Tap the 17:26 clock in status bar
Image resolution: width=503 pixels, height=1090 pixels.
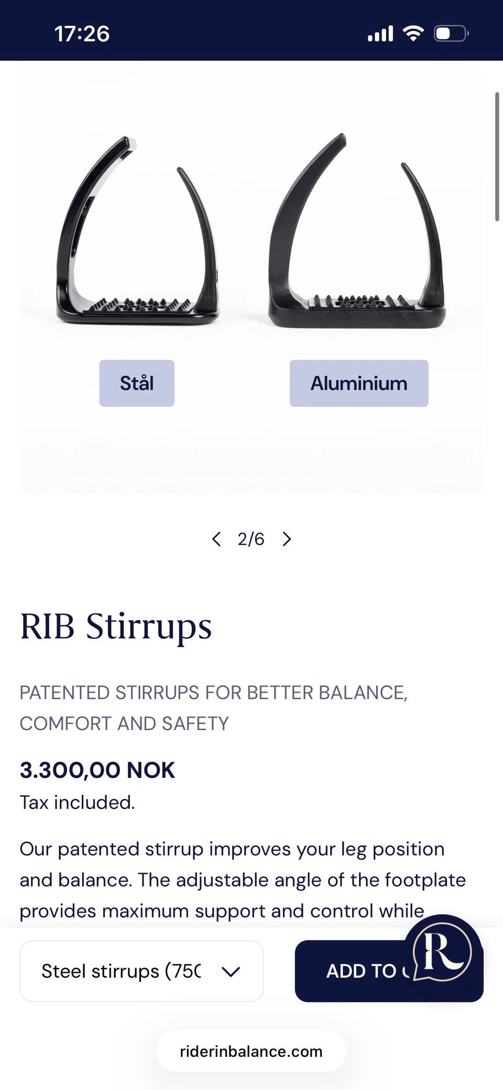pos(82,34)
